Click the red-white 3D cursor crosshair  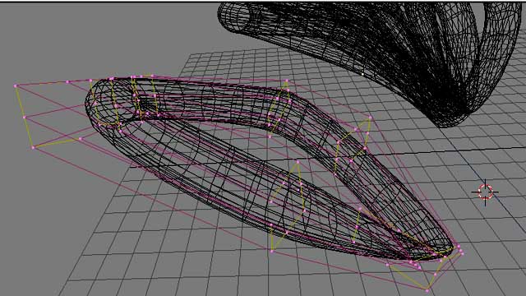pyautogui.click(x=485, y=192)
